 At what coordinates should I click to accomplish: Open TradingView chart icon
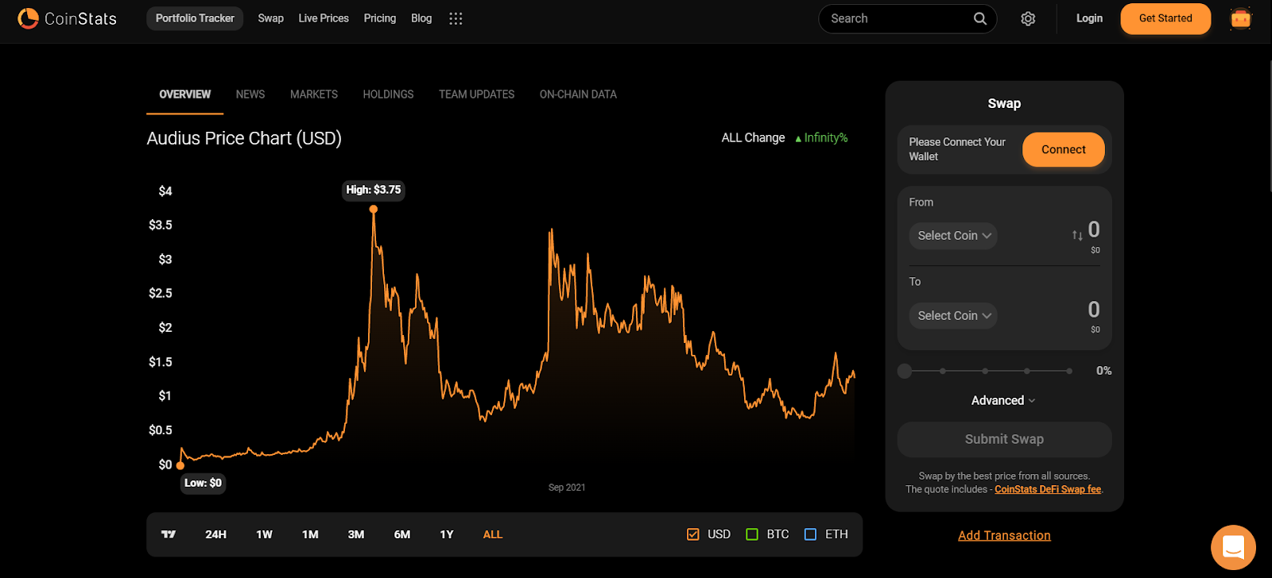coord(169,534)
